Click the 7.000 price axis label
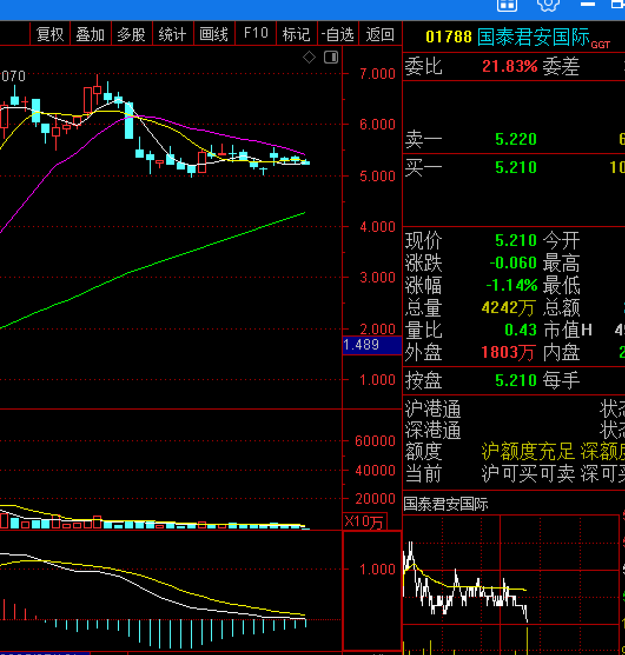625x655 pixels. [x=377, y=74]
